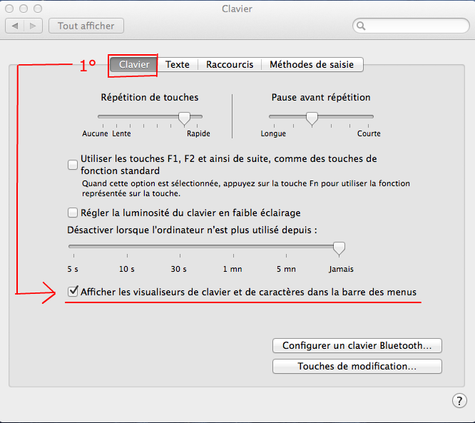Click the Courte label under delay slider

pyautogui.click(x=369, y=133)
